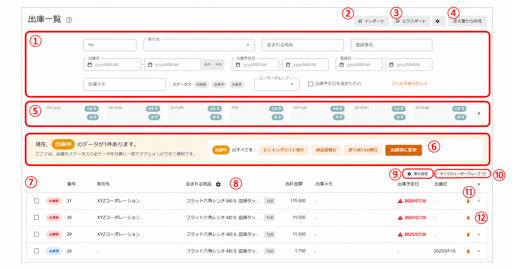Image resolution: width=512 pixels, height=270 pixels.
Task: Select the 12/18(木) day card
Action: pyautogui.click(x=380, y=113)
